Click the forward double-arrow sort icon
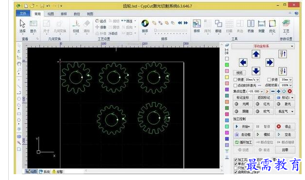The width and height of the screenshot is (305, 180). tap(186, 23)
